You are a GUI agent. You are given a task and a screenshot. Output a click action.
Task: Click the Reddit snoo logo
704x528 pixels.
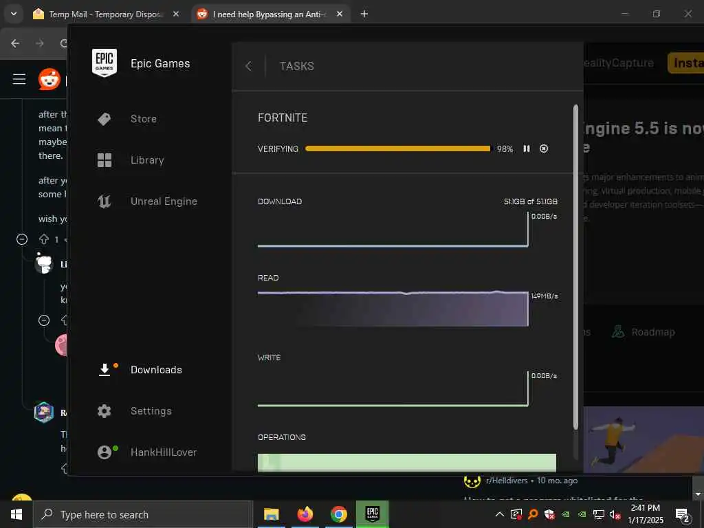(x=49, y=80)
